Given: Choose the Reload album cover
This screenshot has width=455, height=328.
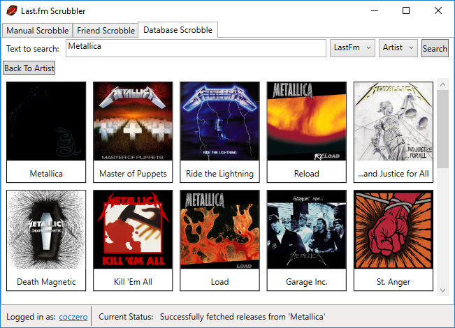Looking at the screenshot, I should coord(307,121).
